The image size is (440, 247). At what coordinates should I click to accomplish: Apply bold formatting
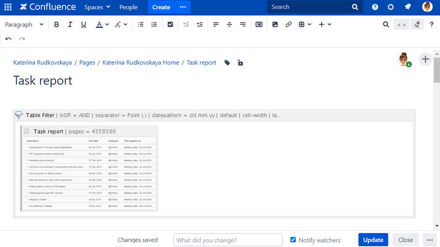56,25
